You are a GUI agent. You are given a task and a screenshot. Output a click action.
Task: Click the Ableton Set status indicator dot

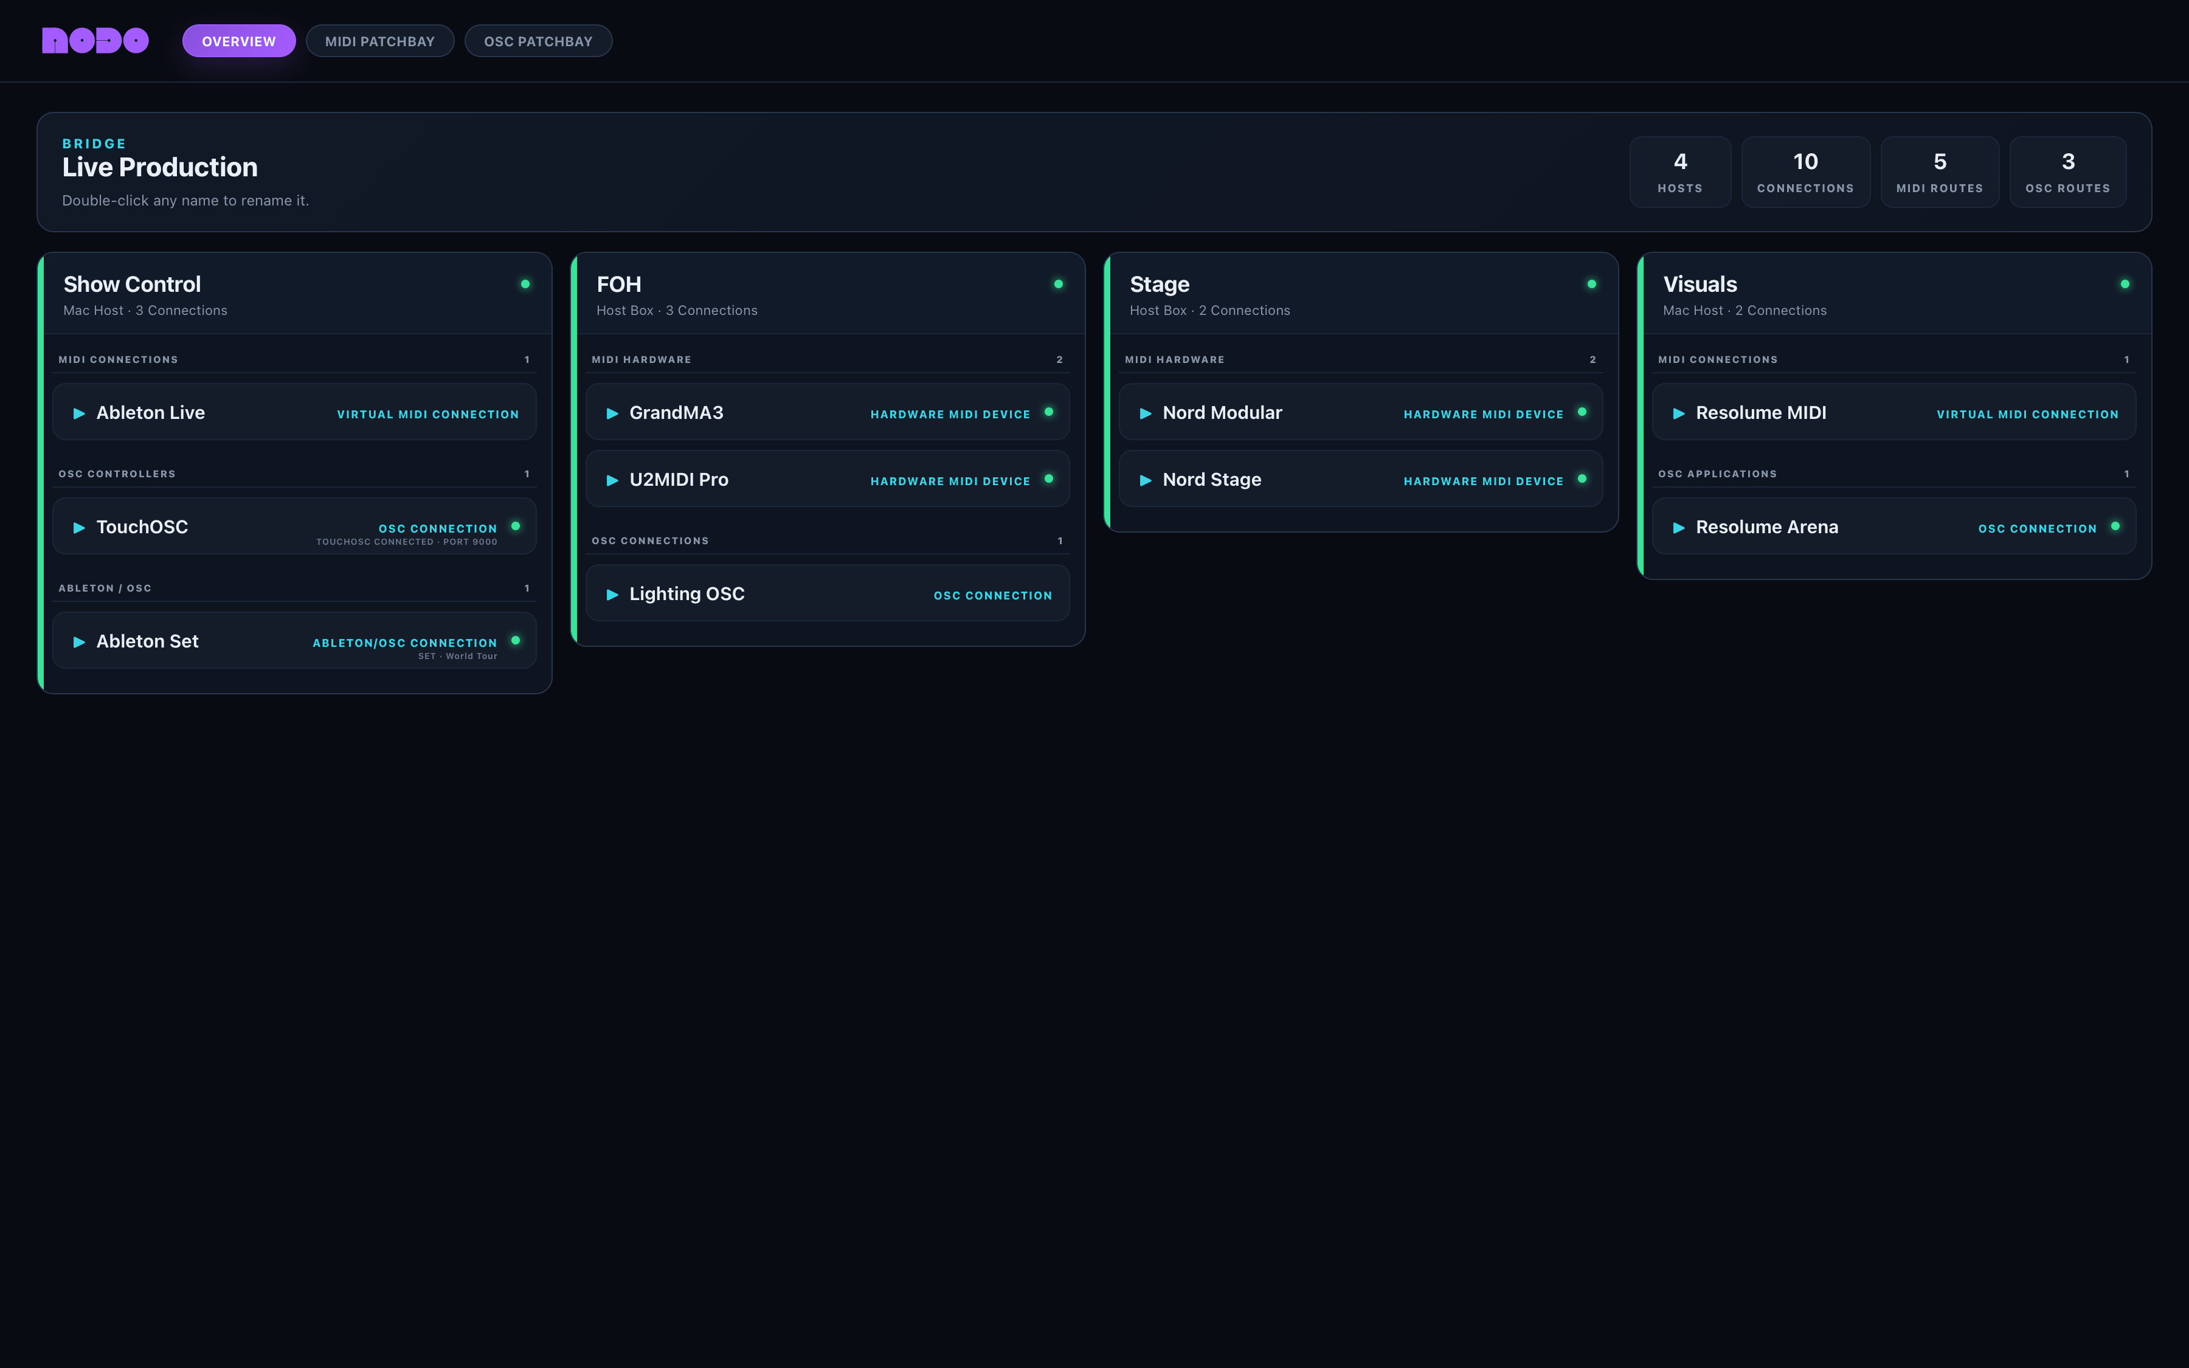516,640
